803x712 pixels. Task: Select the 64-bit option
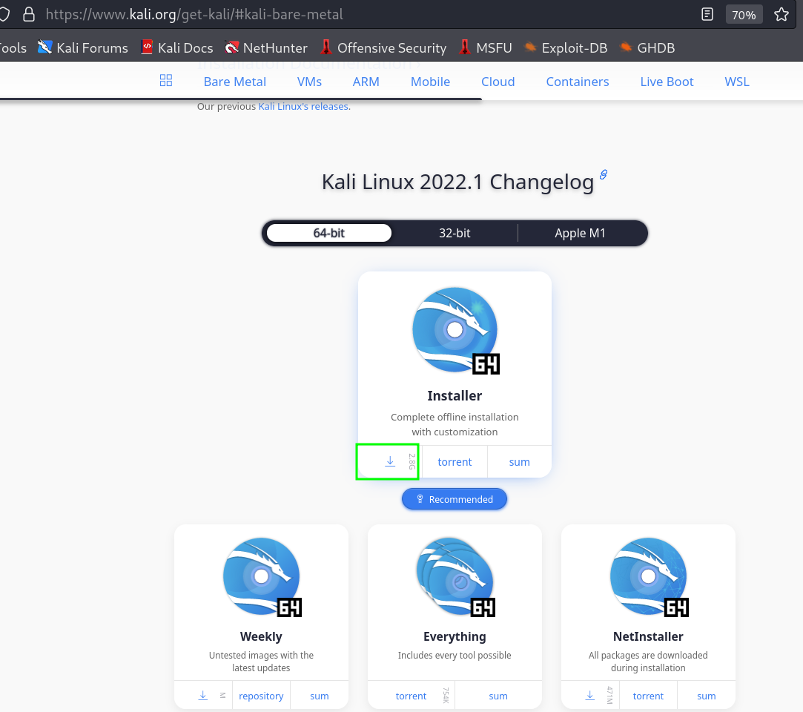coord(328,232)
